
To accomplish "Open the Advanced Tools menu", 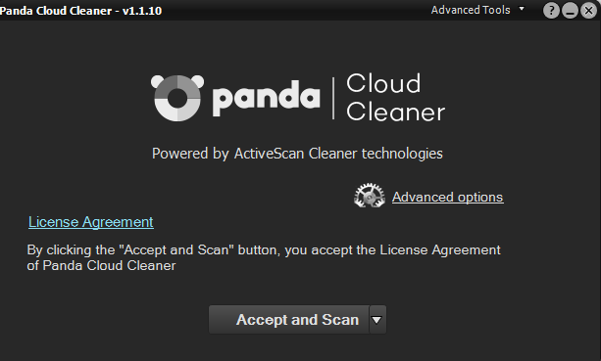I will coord(471,10).
